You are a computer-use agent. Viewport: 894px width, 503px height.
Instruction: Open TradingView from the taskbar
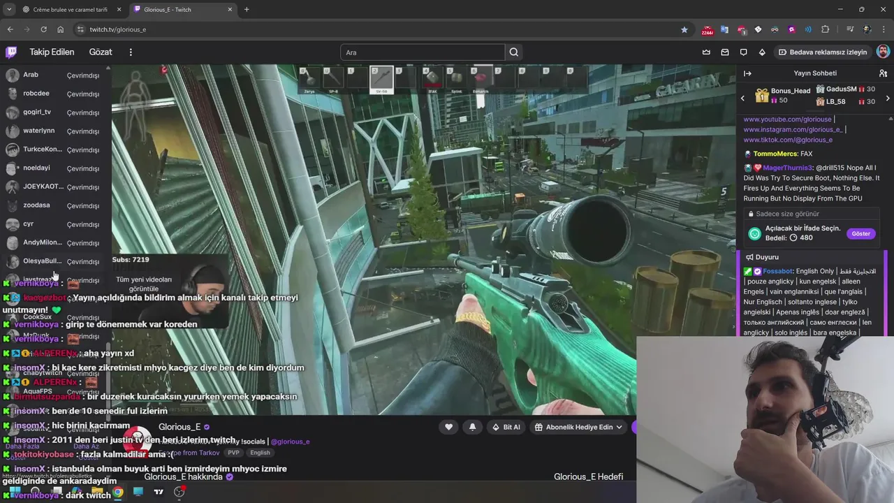159,492
